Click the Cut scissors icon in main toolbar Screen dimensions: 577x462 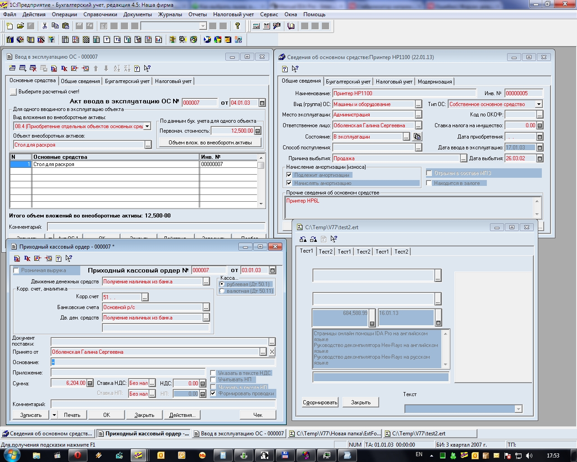(45, 26)
